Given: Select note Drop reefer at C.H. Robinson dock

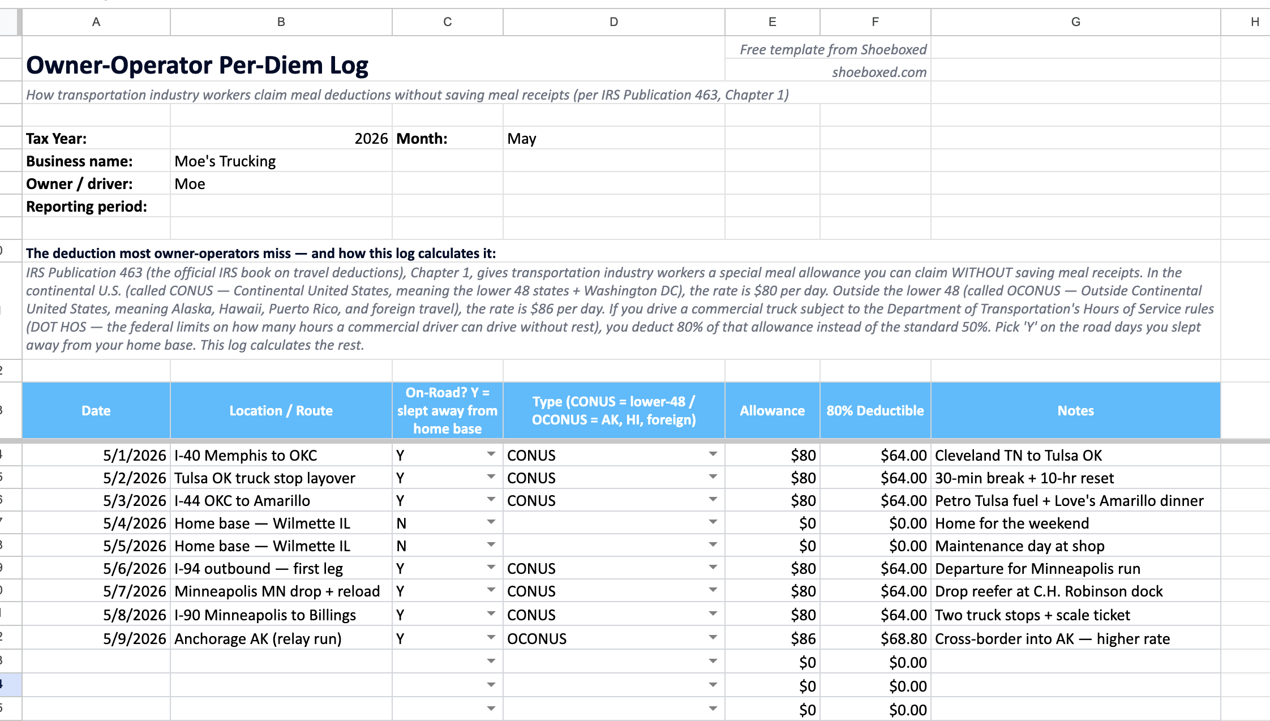Looking at the screenshot, I should coord(1075,591).
